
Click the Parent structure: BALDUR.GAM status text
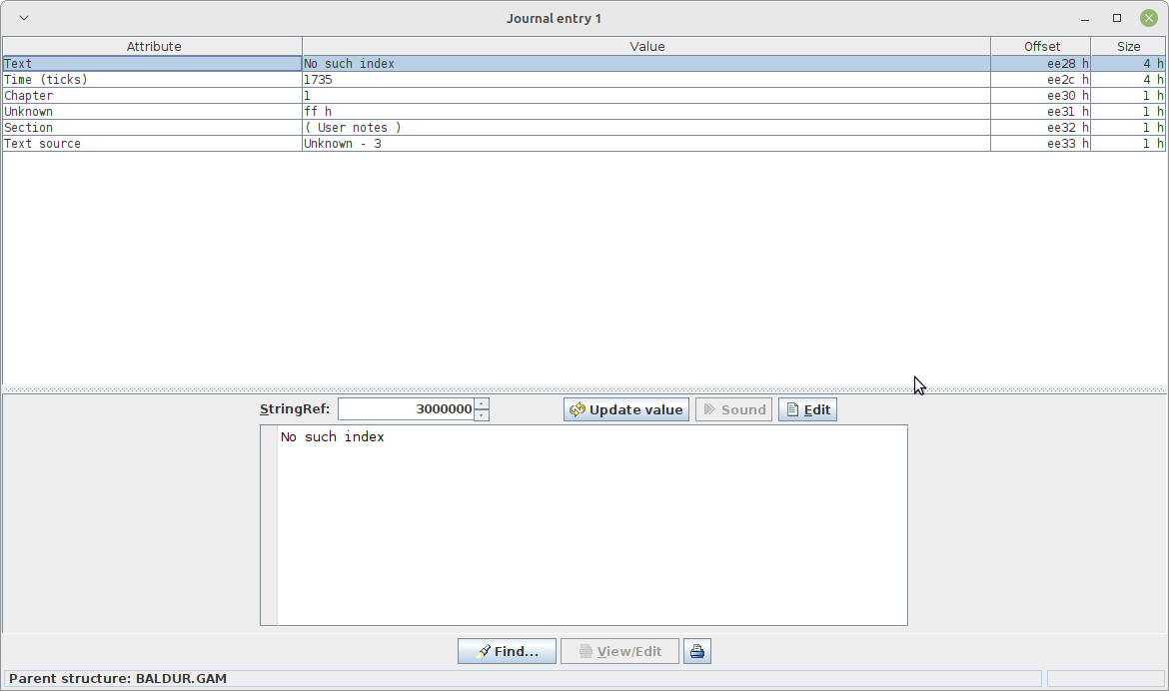click(x=118, y=678)
